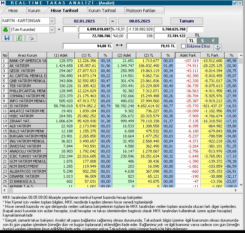Image resolution: width=245 pixels, height=233 pixels.
Task: Open the Hisse tab
Action: [13, 11]
